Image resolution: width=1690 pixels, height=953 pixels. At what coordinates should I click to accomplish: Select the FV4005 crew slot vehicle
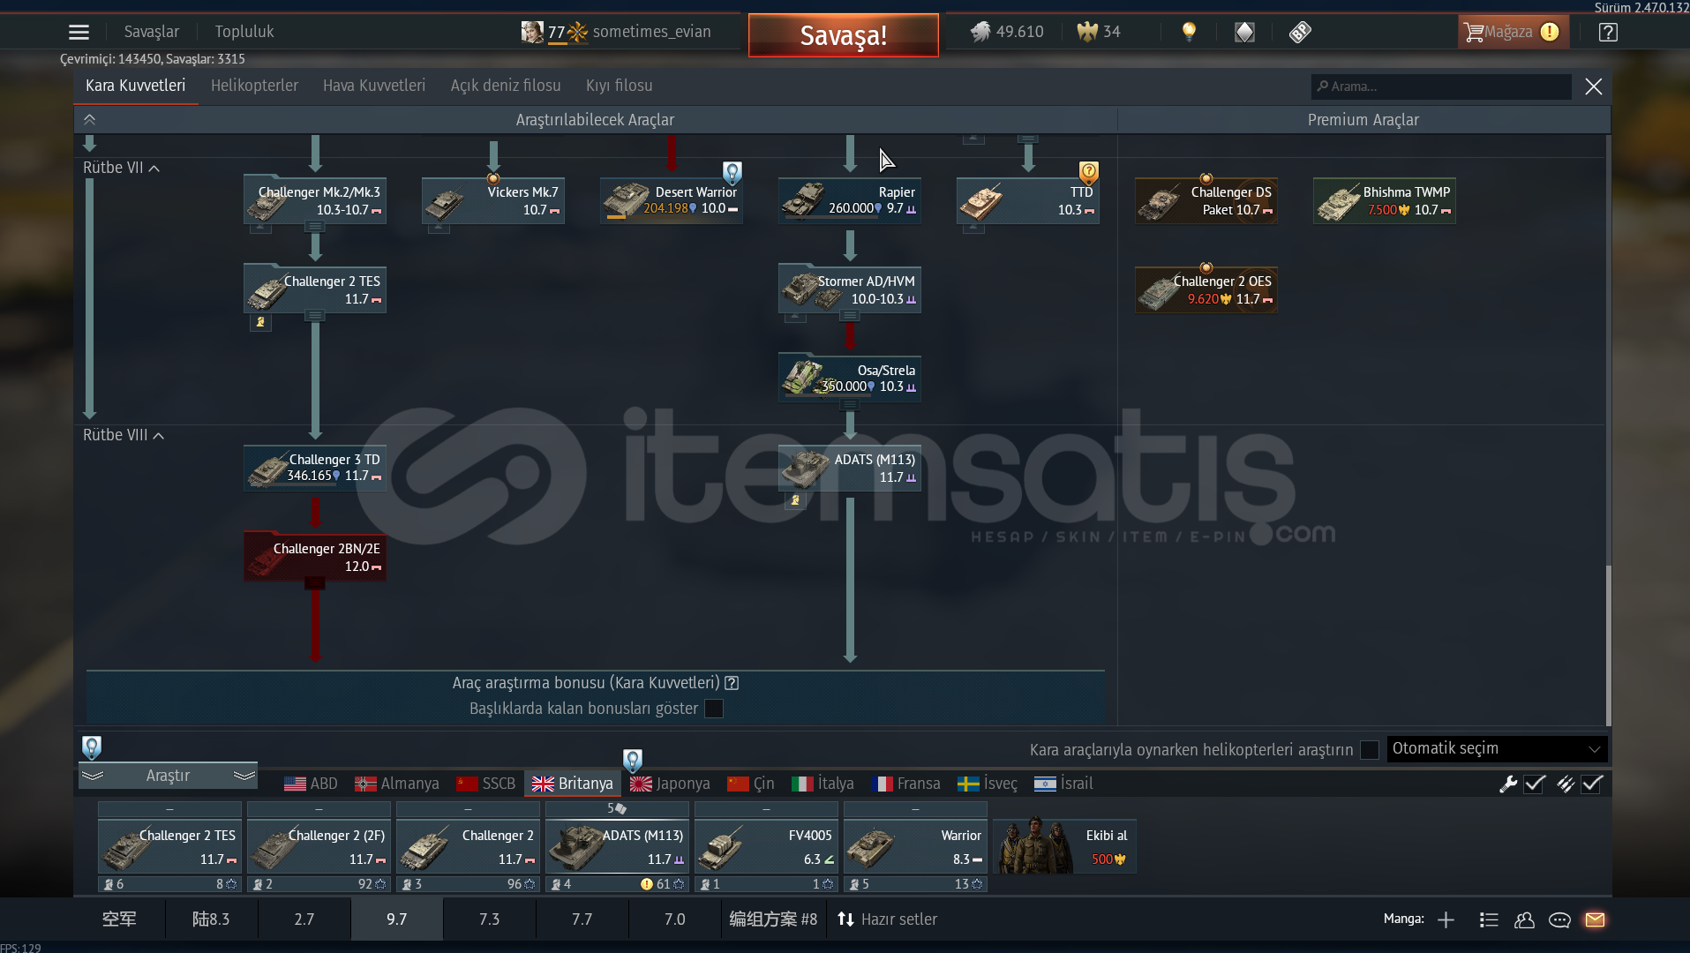pyautogui.click(x=765, y=846)
